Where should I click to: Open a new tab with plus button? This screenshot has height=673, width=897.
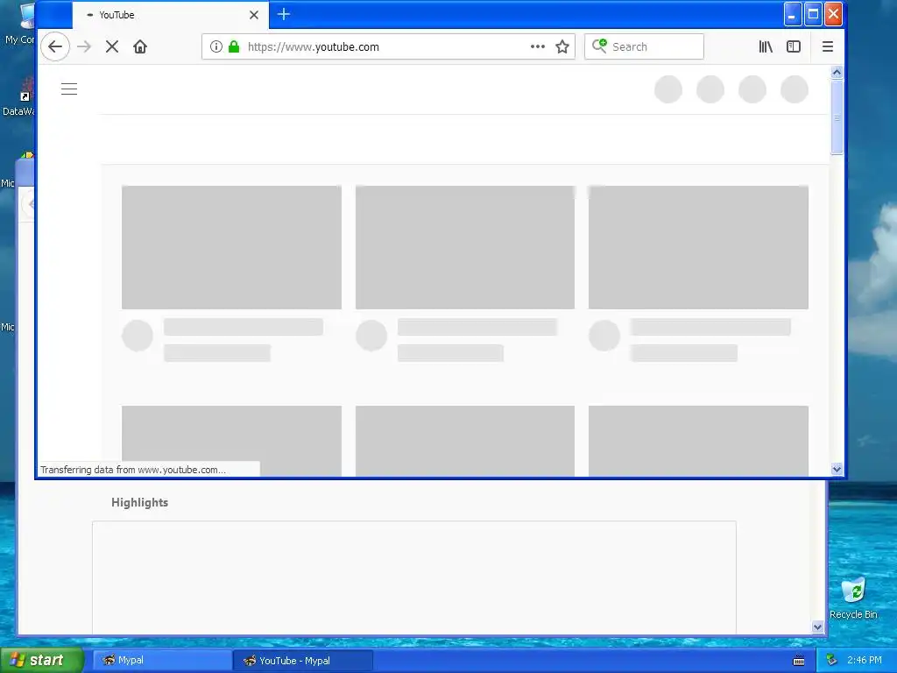[283, 14]
